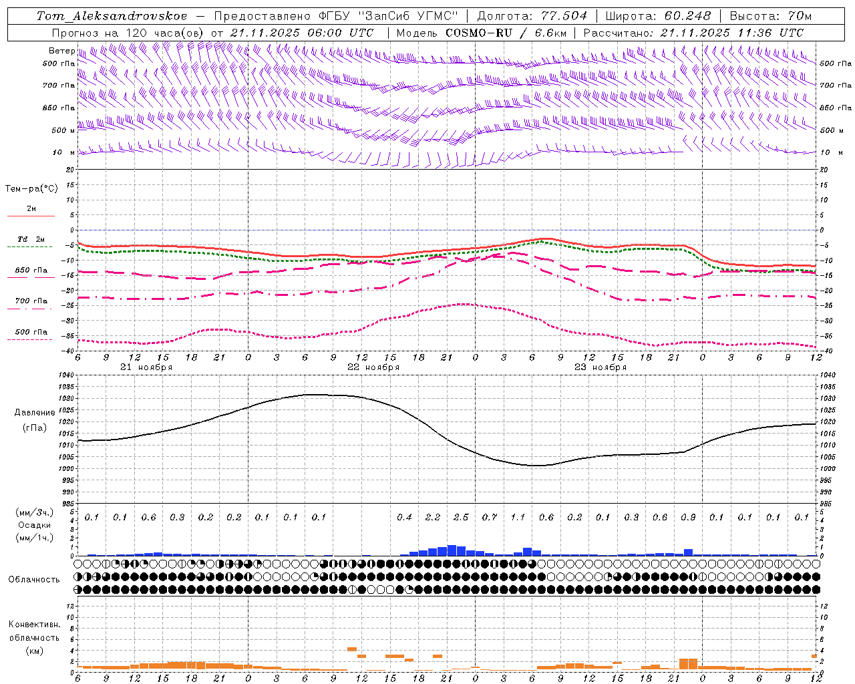Viewport: 855px width, 684px height.
Task: Click the Осадки precipitation panel label
Action: tap(35, 525)
